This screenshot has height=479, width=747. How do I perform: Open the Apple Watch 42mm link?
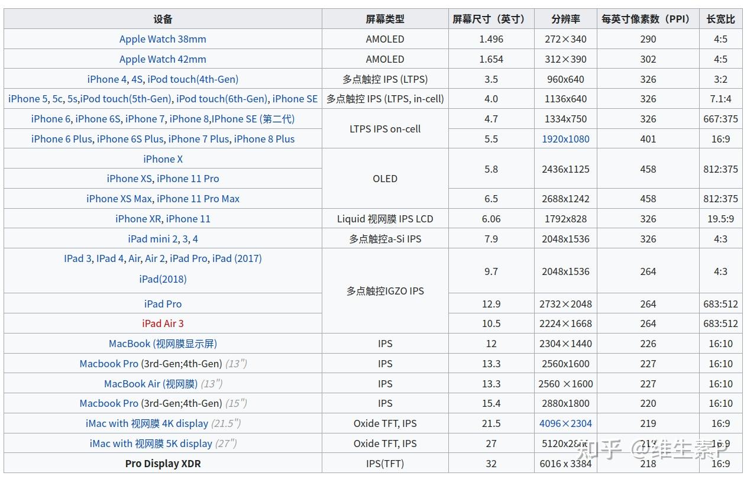[163, 59]
